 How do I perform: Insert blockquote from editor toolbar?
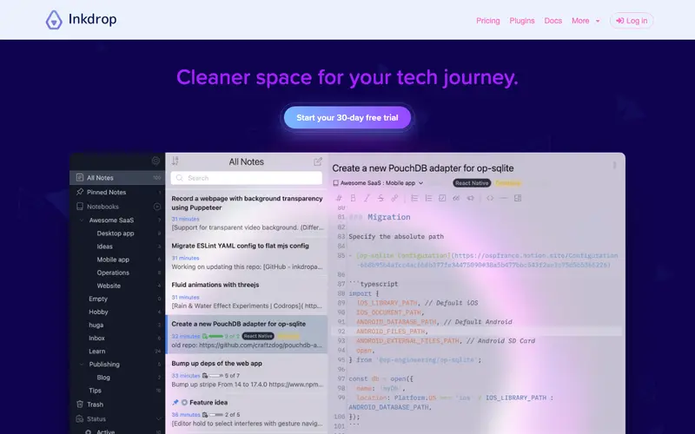click(455, 198)
